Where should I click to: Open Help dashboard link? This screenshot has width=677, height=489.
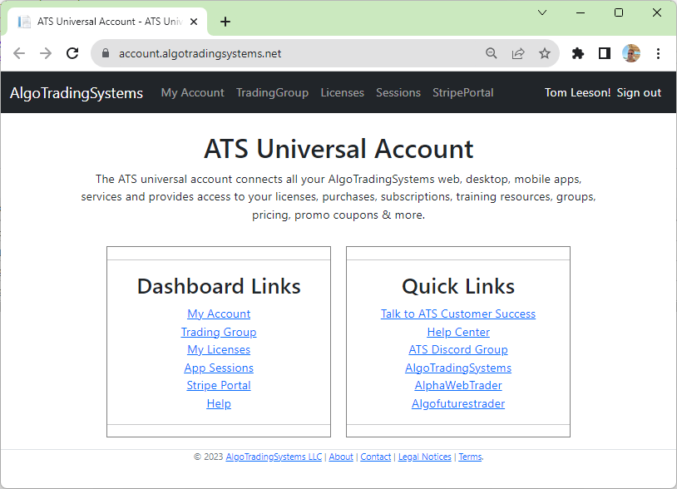219,403
